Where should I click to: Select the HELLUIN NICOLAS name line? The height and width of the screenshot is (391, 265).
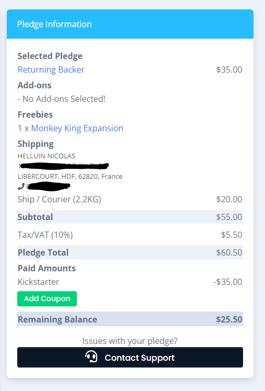pyautogui.click(x=47, y=156)
